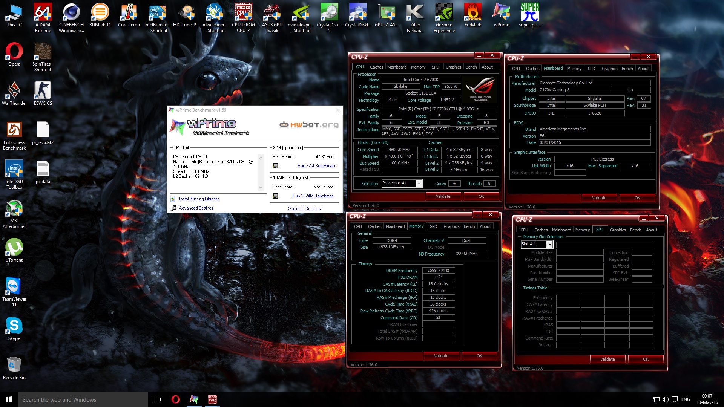Open the Slot #1 memory slot dropdown
The image size is (724, 407).
click(549, 244)
